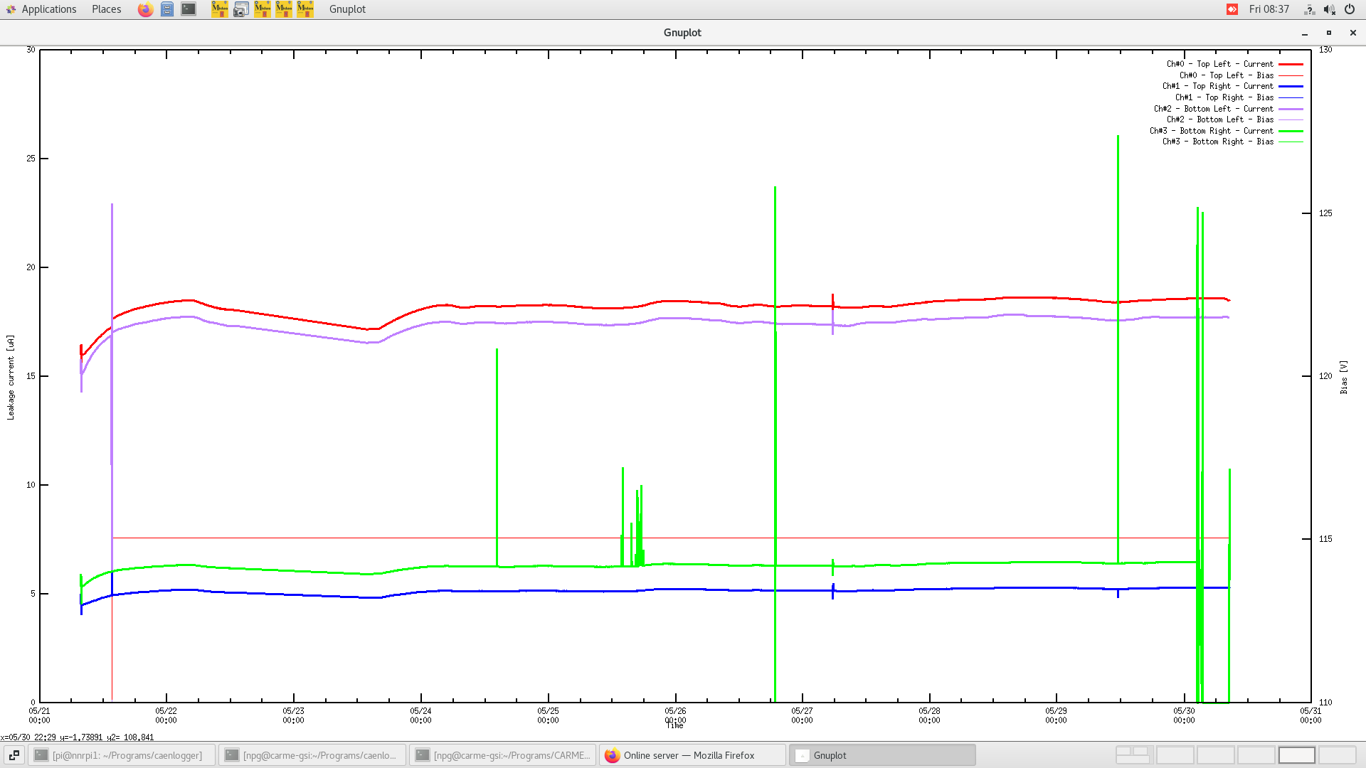
Task: Open the network status indicator
Action: point(1309,9)
